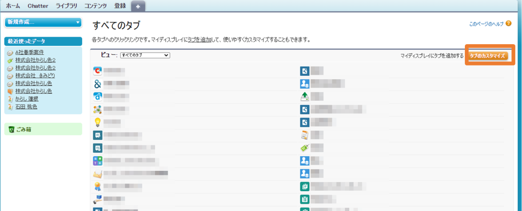
Task: Click the タブのカスタマイズ button
Action: pos(488,56)
